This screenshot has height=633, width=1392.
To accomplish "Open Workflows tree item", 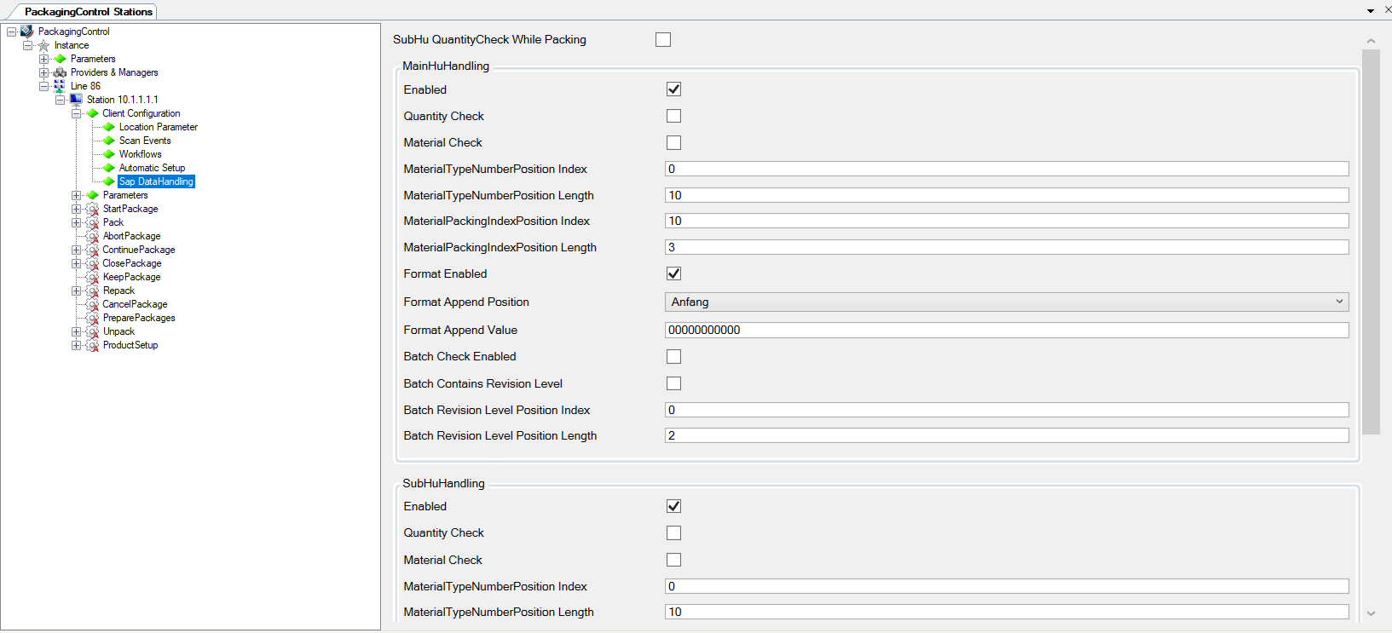I will coord(141,154).
